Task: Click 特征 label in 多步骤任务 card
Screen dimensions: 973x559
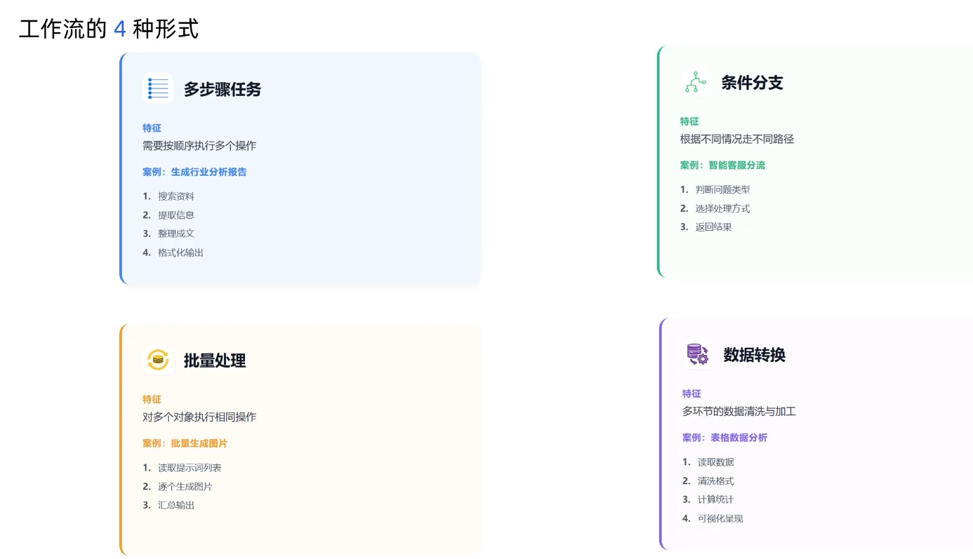Action: pos(152,128)
